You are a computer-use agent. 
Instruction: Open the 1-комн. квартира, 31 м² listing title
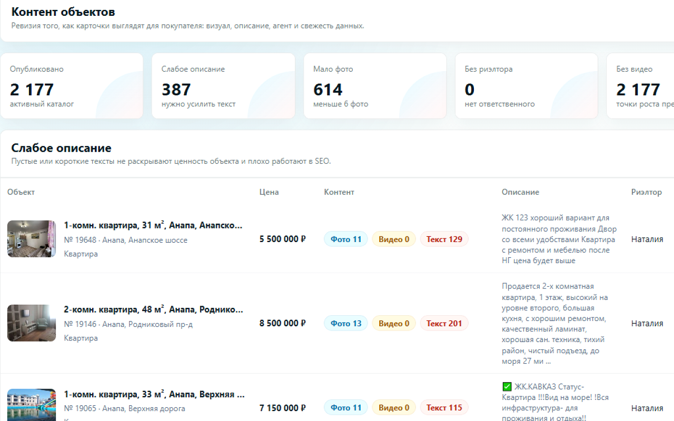(x=153, y=225)
